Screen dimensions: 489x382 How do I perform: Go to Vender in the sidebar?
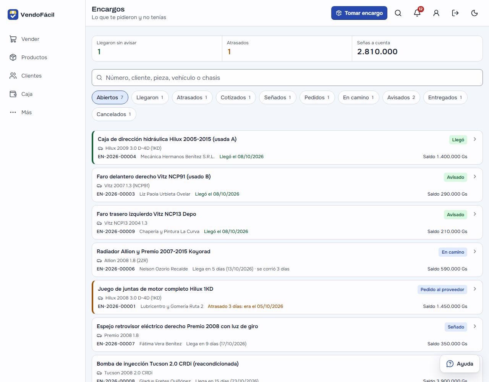pos(43,39)
